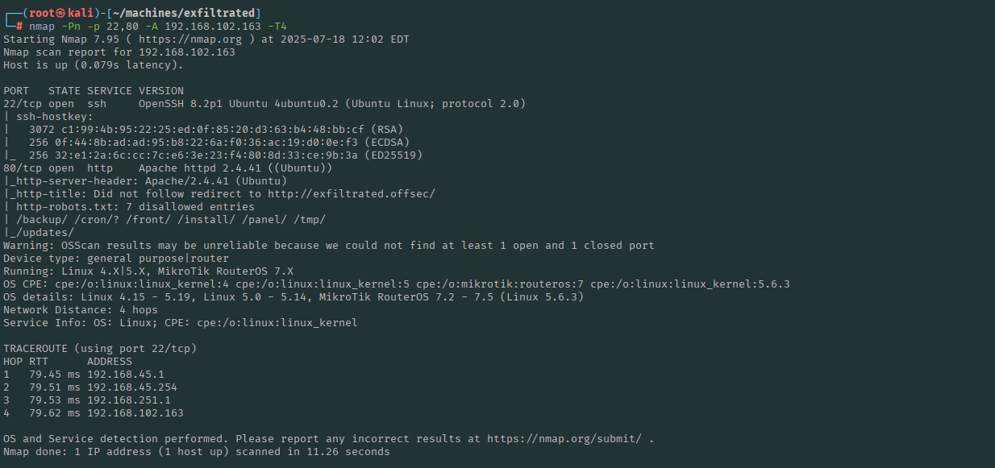Click the "Nmap done" summary line

[x=197, y=452]
